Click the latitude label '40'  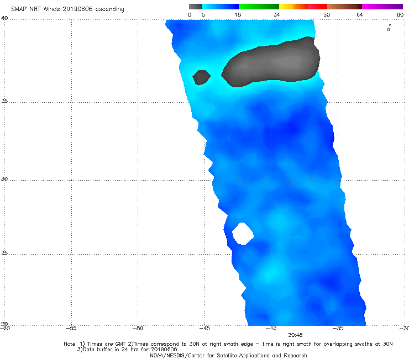click(x=4, y=18)
